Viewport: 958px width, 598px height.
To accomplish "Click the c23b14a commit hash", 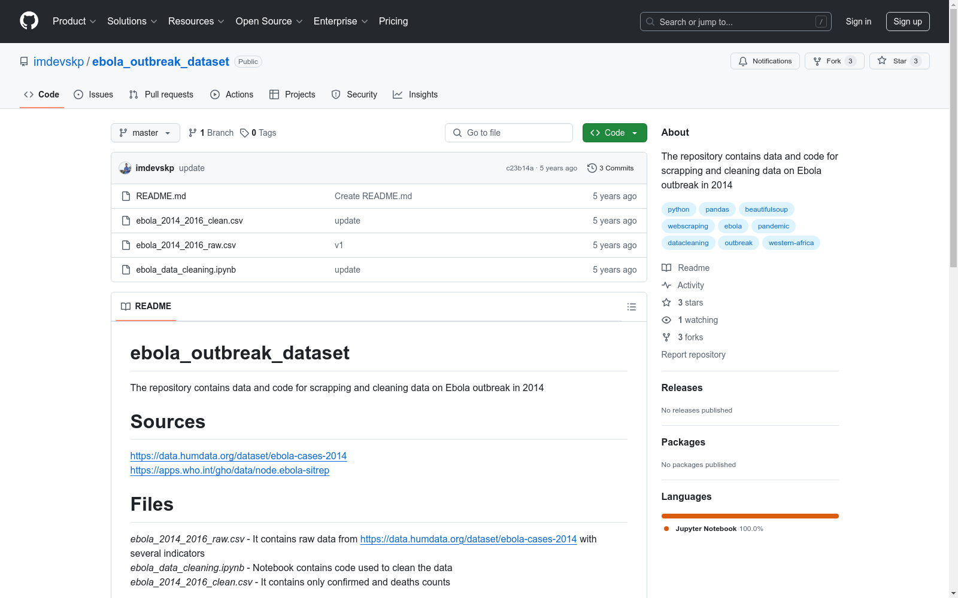I will (520, 168).
